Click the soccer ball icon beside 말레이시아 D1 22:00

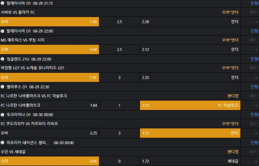tap(2, 31)
